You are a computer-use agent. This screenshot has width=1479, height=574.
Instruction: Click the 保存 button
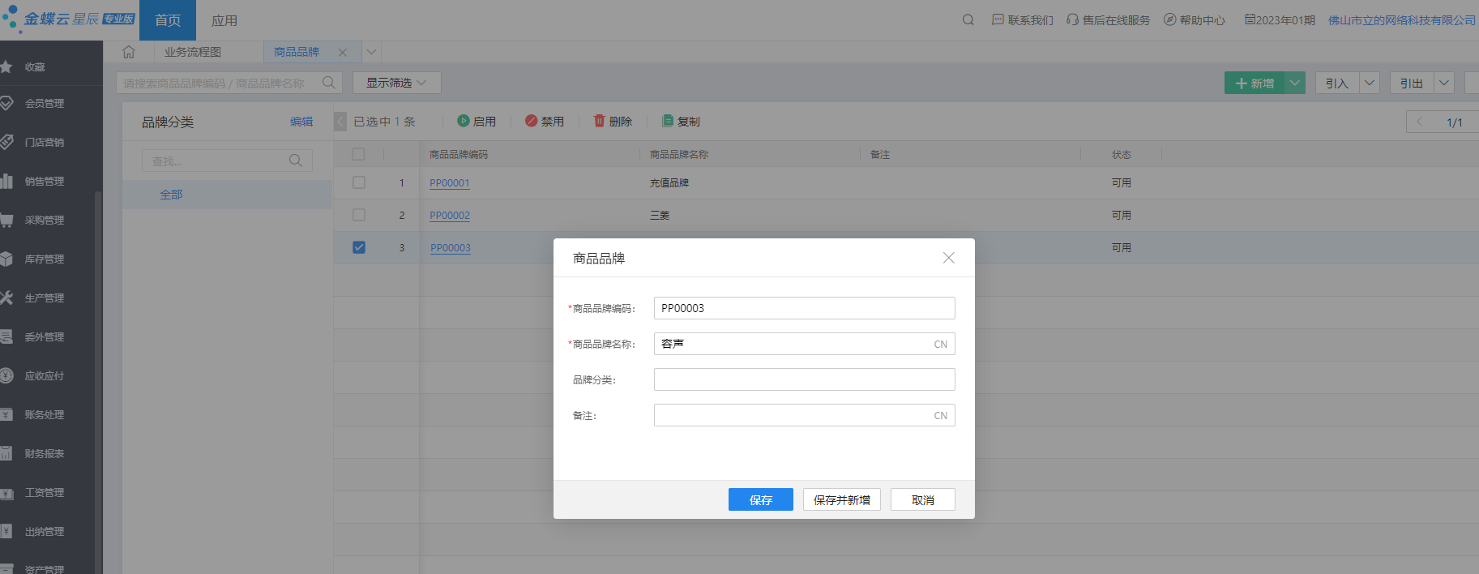click(761, 499)
